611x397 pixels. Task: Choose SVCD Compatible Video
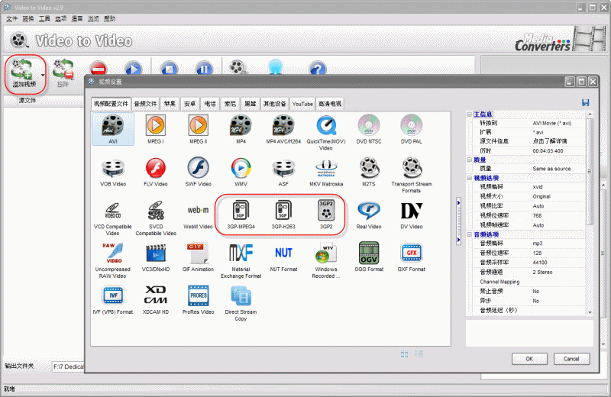tap(156, 218)
